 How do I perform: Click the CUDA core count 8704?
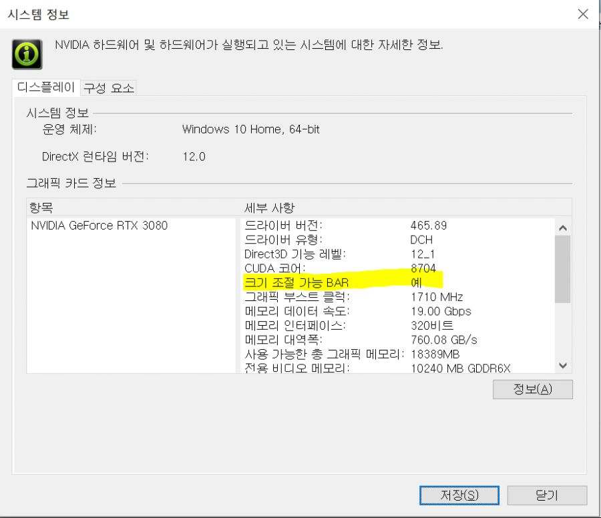[423, 268]
